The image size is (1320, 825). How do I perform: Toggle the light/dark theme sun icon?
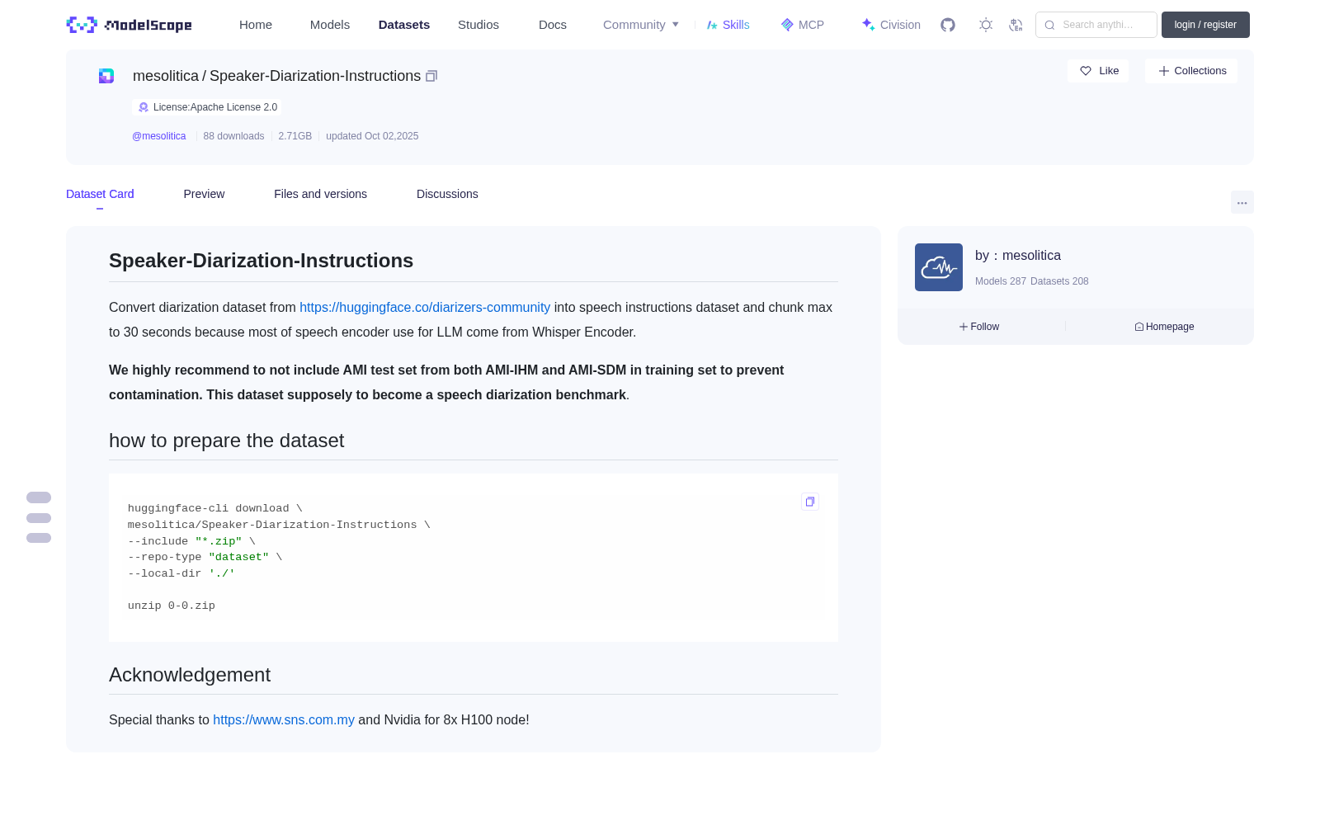point(986,25)
